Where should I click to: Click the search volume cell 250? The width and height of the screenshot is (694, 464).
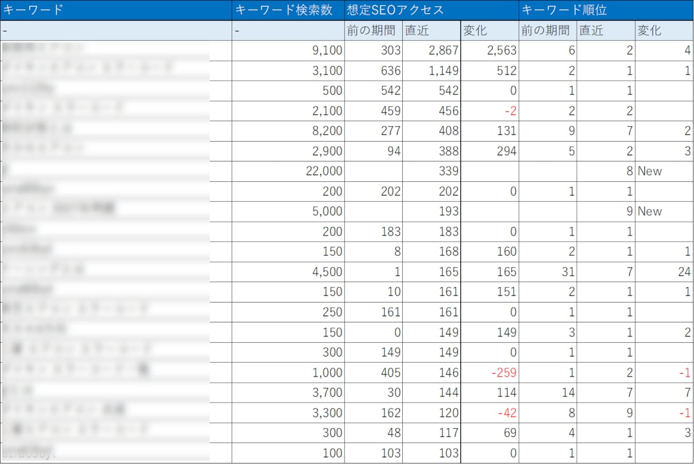(288, 312)
